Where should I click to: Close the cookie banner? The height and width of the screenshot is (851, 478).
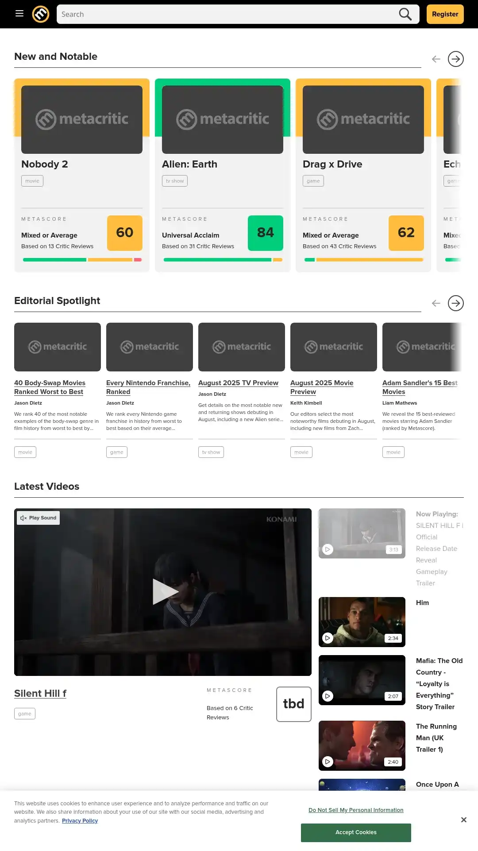[463, 820]
